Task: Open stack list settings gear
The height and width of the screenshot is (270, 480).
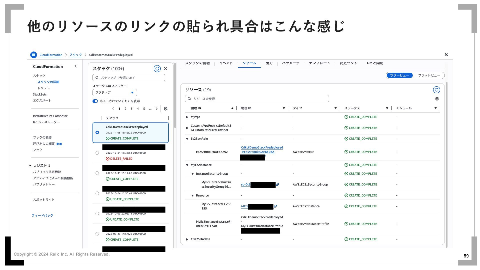Action: tap(165, 109)
